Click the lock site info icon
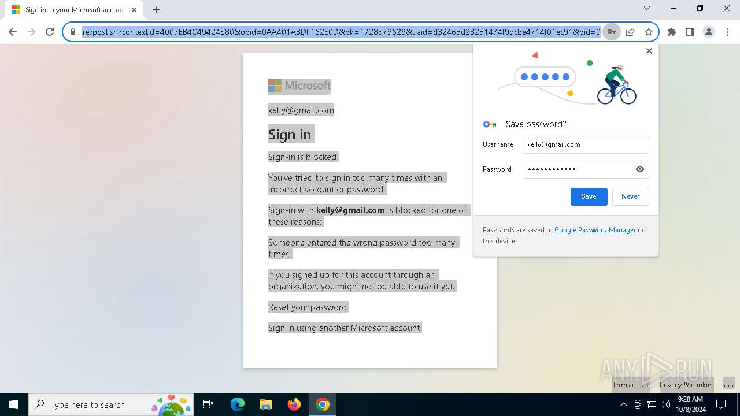 click(x=73, y=32)
